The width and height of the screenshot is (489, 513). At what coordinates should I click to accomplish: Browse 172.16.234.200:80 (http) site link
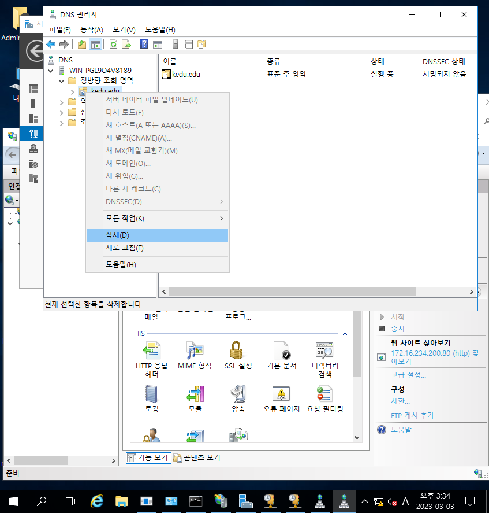point(435,357)
